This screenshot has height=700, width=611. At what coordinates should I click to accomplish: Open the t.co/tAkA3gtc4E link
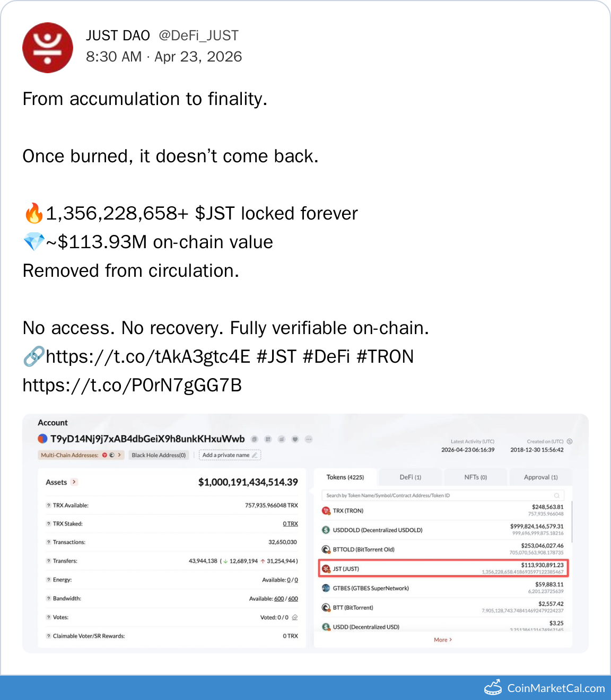[147, 356]
